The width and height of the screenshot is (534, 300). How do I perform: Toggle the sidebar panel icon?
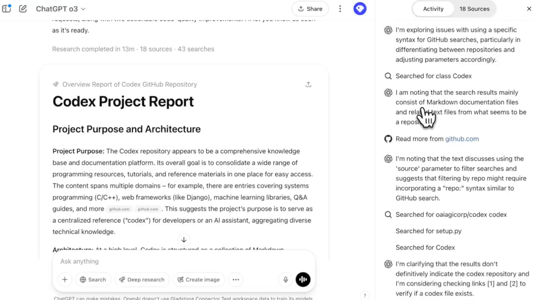point(7,9)
